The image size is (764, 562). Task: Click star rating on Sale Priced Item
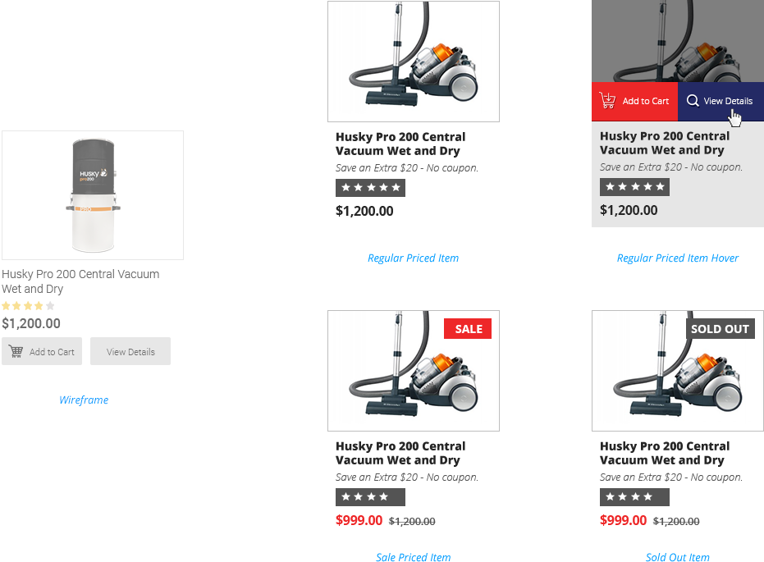click(370, 497)
